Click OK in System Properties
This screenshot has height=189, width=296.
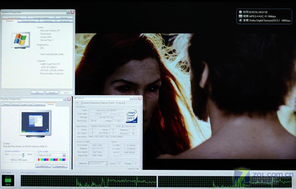coord(37,92)
